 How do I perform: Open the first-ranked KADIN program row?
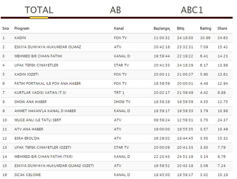[20, 38]
